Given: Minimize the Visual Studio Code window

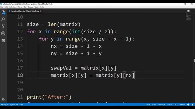Looking at the screenshot, I should [179, 4].
